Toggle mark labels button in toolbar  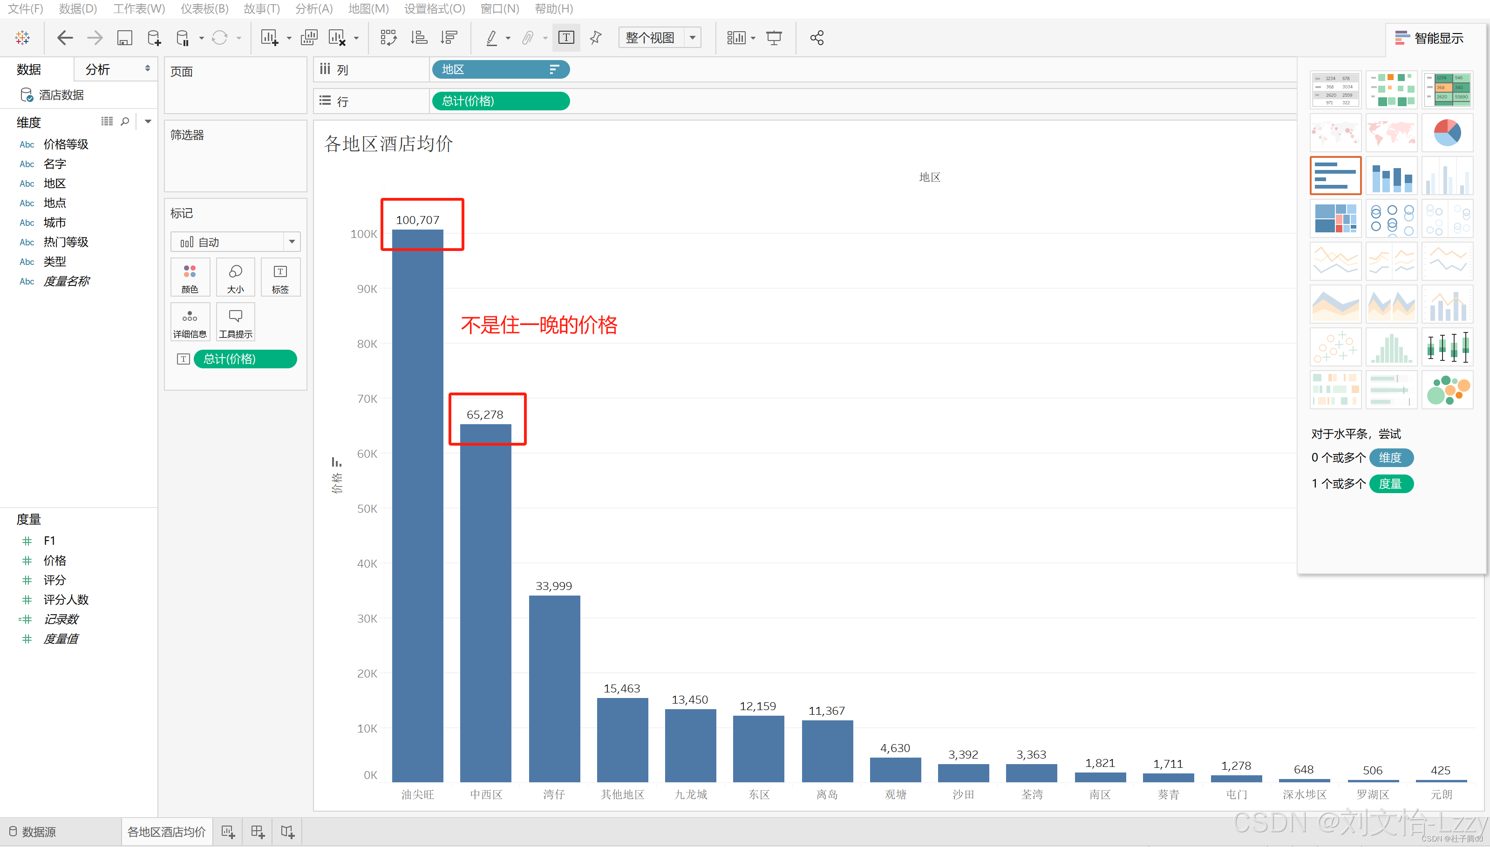(565, 38)
